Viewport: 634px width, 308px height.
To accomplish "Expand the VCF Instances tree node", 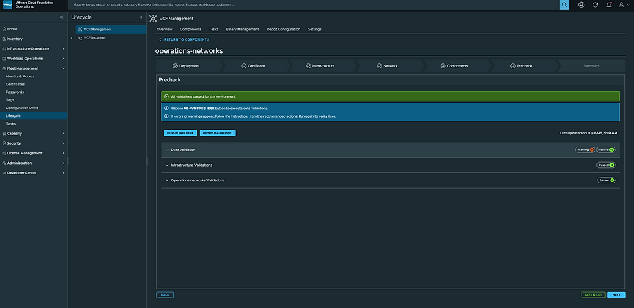I will [x=72, y=37].
